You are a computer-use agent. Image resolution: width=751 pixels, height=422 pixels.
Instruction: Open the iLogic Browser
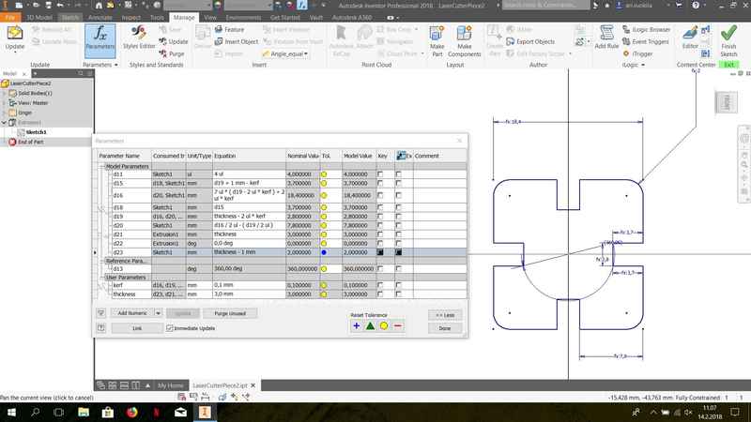pyautogui.click(x=646, y=30)
